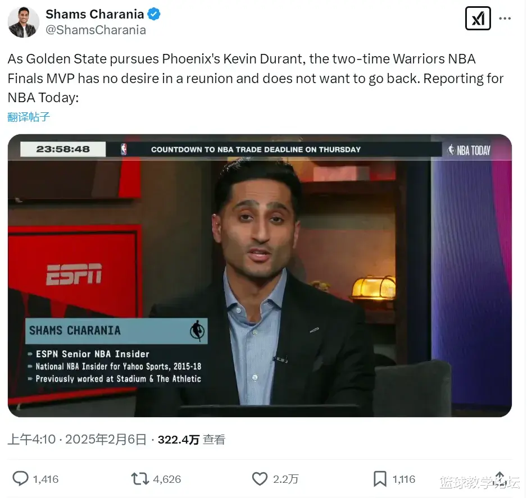View the 322.4万 views count
This screenshot has width=527, height=498.
[191, 440]
